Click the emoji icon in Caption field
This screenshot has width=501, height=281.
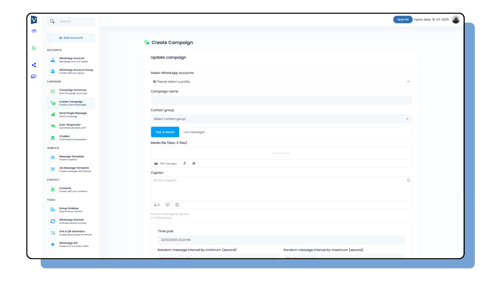[x=409, y=180]
